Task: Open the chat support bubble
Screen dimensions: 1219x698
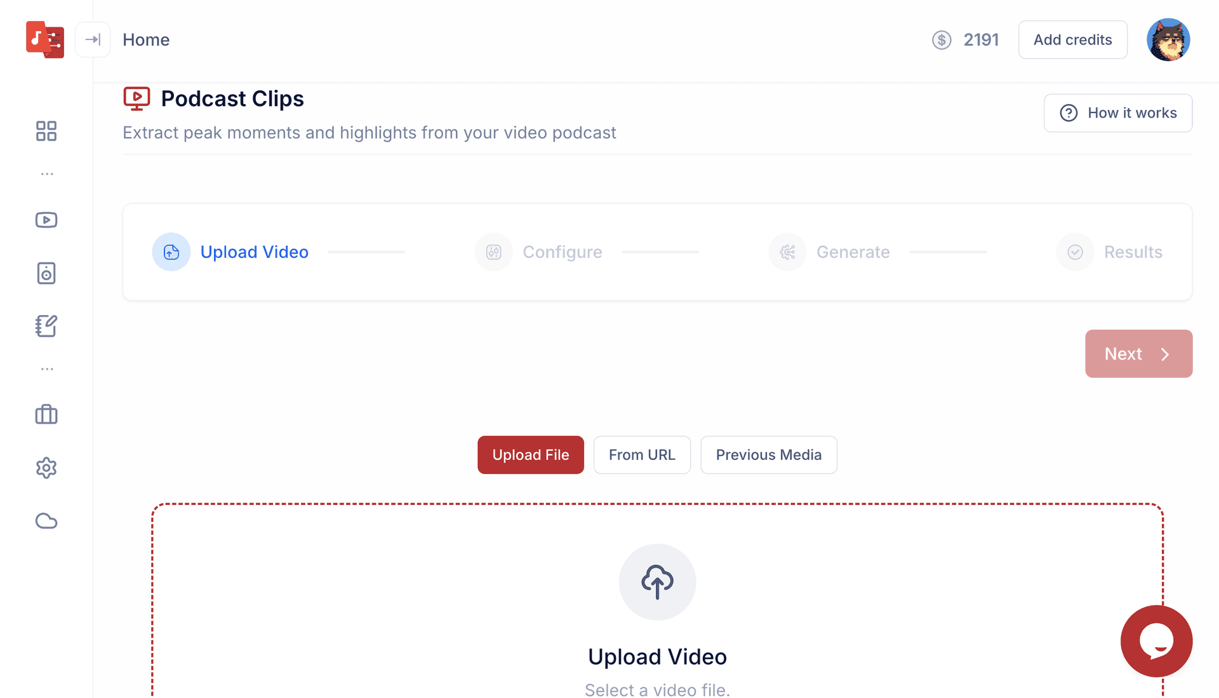Action: [1156, 641]
